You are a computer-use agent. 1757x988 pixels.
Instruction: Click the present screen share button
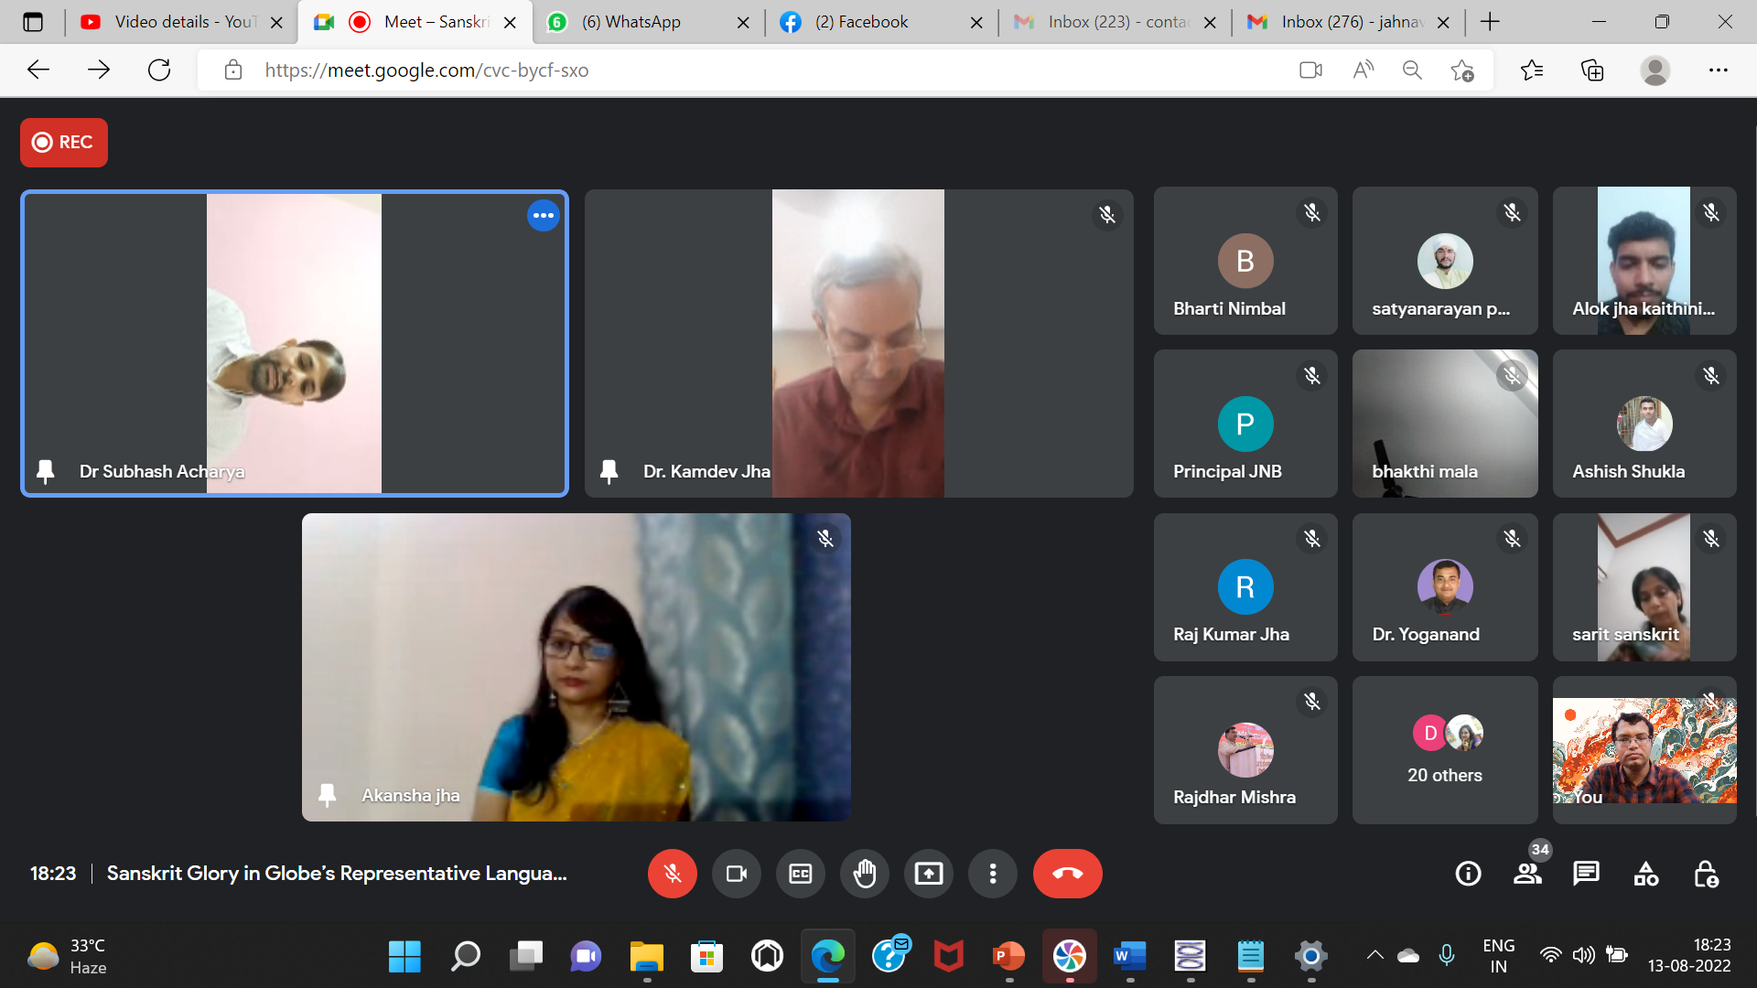pyautogui.click(x=929, y=874)
